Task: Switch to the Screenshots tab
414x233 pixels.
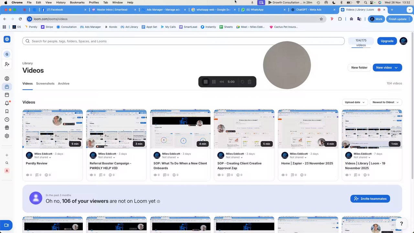Action: 45,83
